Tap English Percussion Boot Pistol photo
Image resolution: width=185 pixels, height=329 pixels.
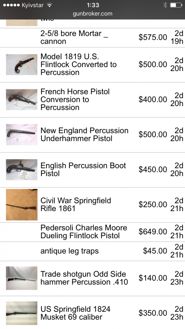21,170
